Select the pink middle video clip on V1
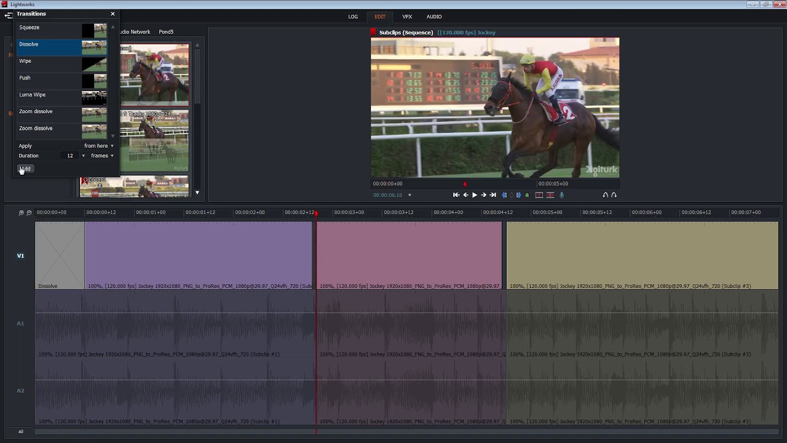Viewport: 787px width, 443px height. click(x=409, y=255)
